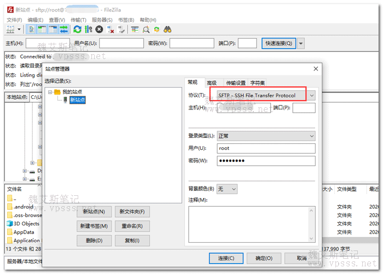
Task: Select the 新站点 site entry
Action: (78, 100)
